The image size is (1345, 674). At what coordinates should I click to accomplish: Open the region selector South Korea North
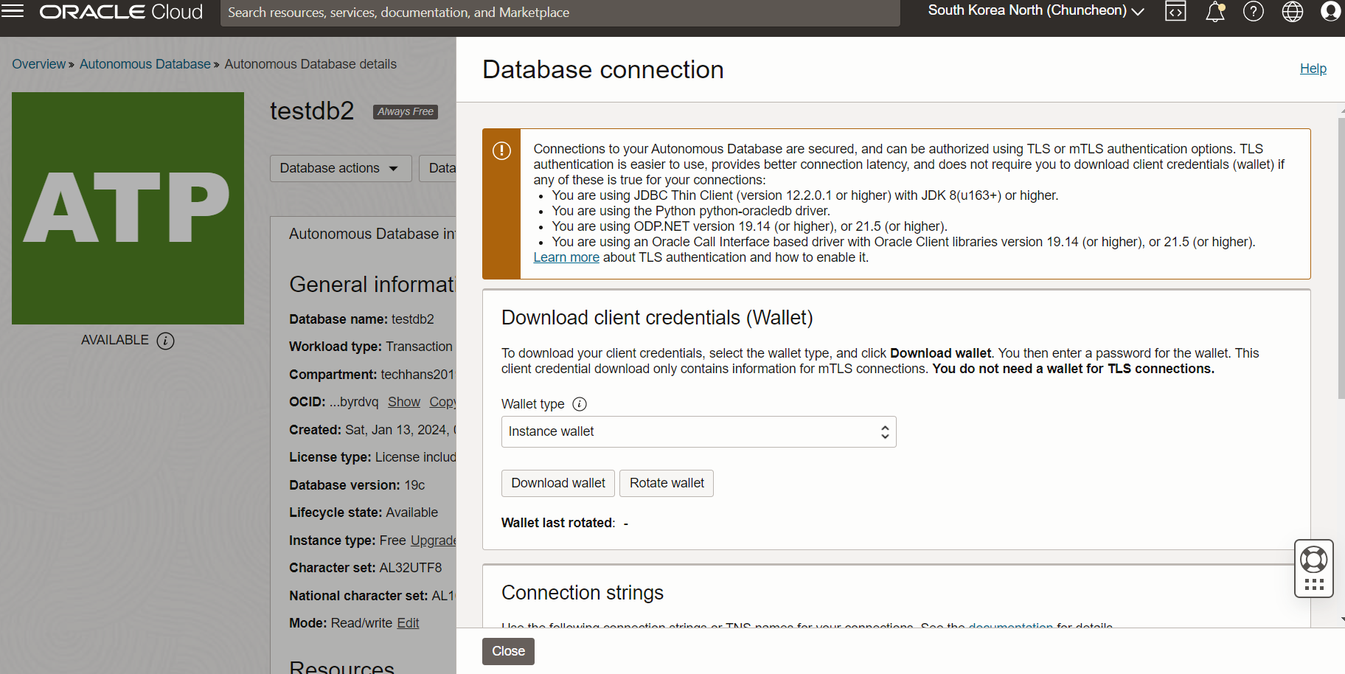(x=1036, y=10)
